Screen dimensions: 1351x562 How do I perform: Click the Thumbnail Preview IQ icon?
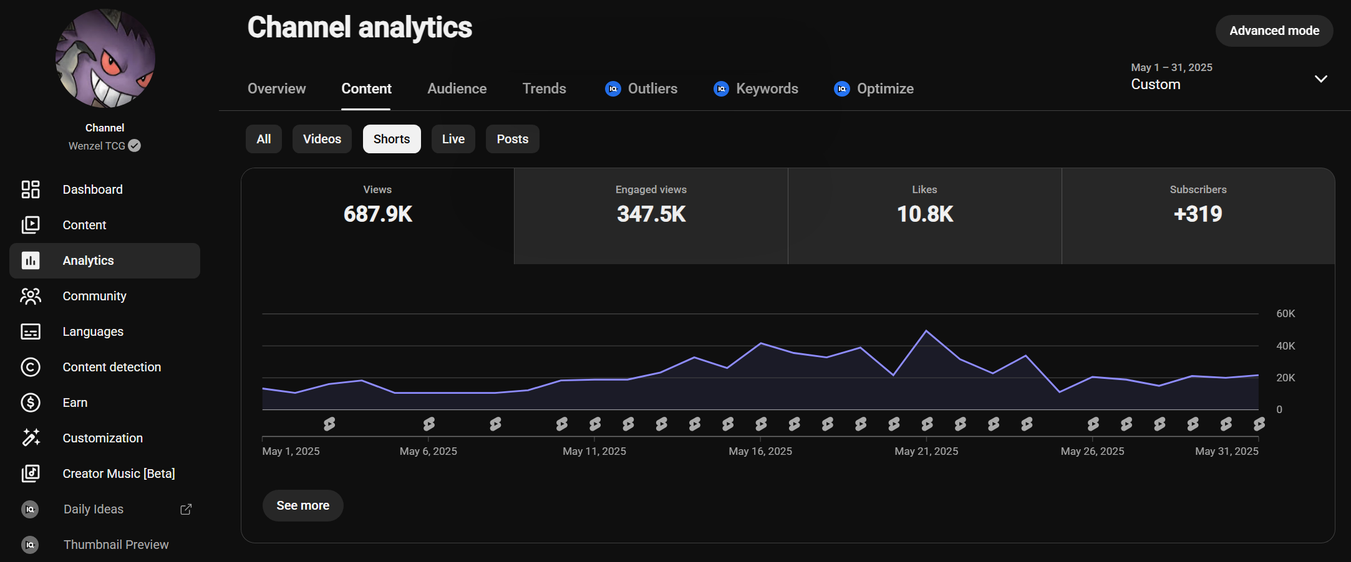30,545
